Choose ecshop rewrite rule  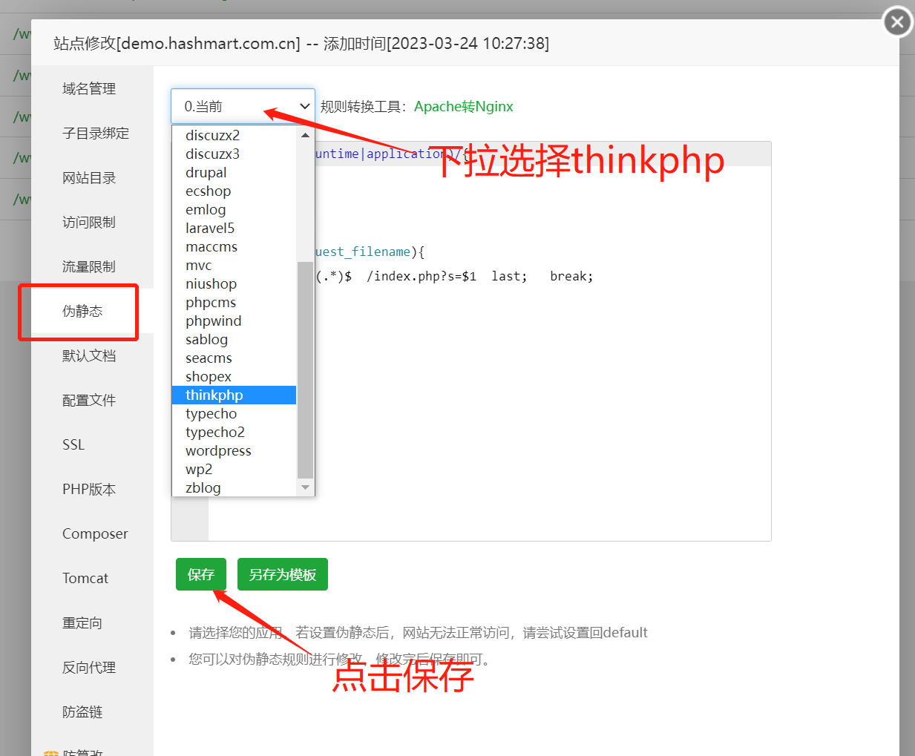(234, 191)
